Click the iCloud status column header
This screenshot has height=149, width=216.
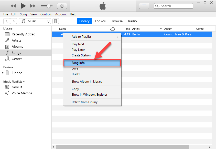tap(113, 29)
